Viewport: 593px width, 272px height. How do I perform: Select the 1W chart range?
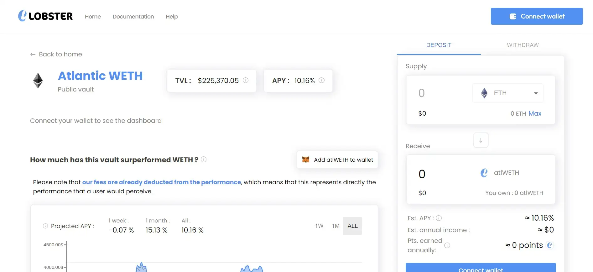(319, 226)
